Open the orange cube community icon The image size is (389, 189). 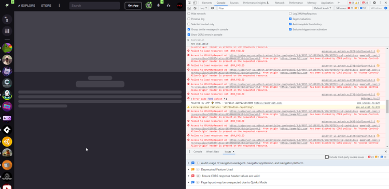[x=7, y=165]
